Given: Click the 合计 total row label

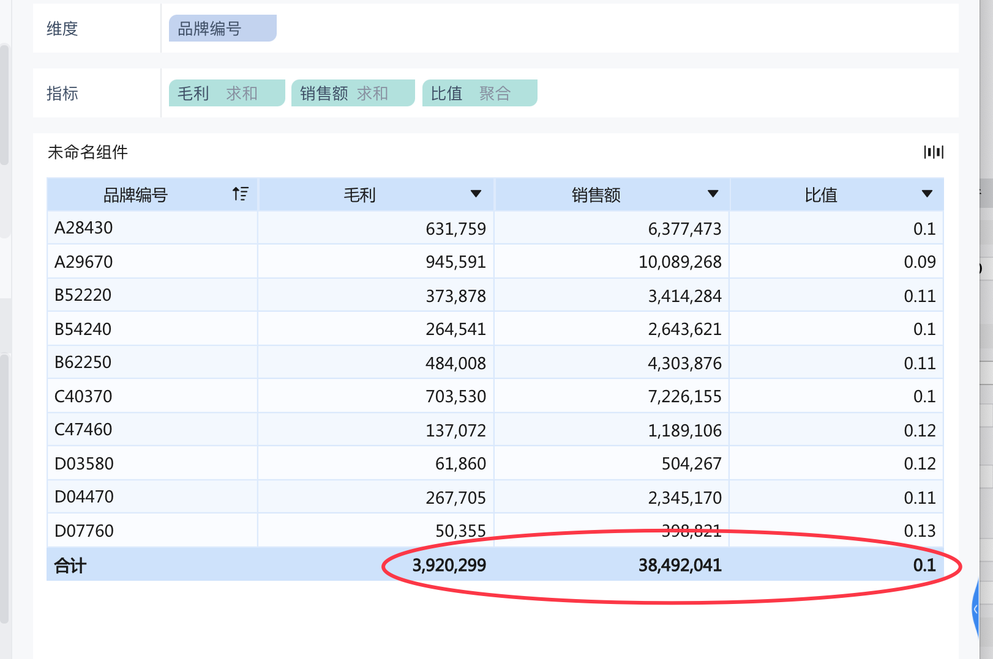Looking at the screenshot, I should click(70, 565).
